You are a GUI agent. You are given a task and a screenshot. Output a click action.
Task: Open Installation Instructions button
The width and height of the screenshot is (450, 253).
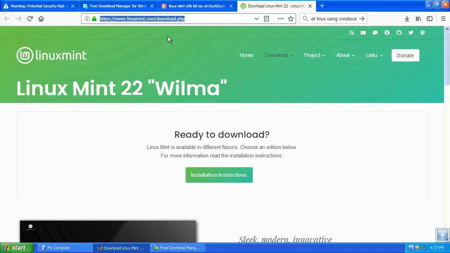point(219,175)
